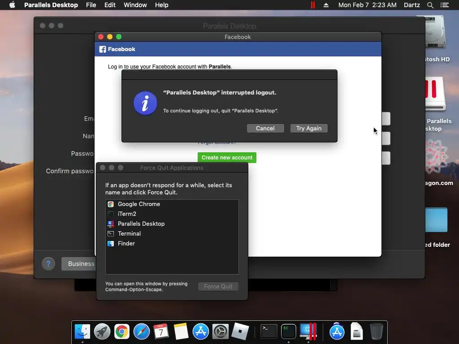This screenshot has height=344, width=459.
Task: Open Spotlight search magnifier
Action: (x=430, y=5)
